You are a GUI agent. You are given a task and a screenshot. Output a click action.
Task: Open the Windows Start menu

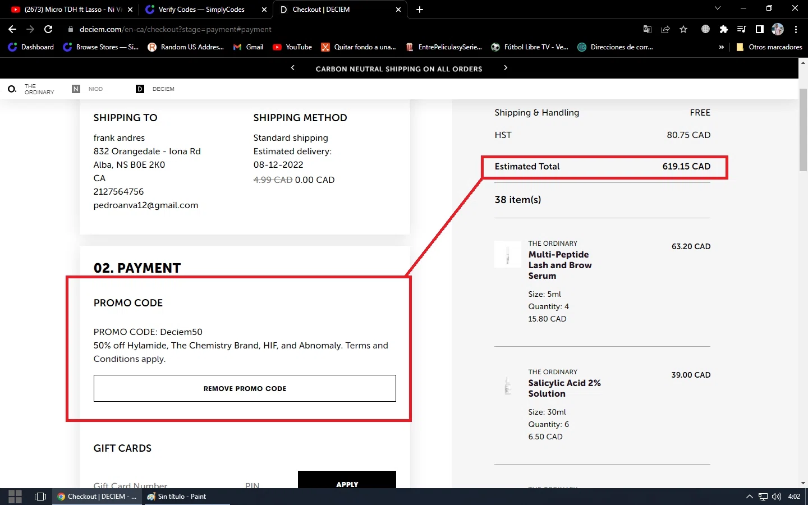pos(15,497)
